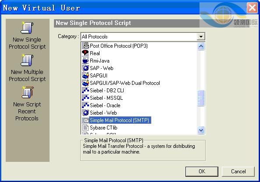Choose the New Multiple Protocol Script icon
This screenshot has width=260, height=182.
(x=27, y=60)
